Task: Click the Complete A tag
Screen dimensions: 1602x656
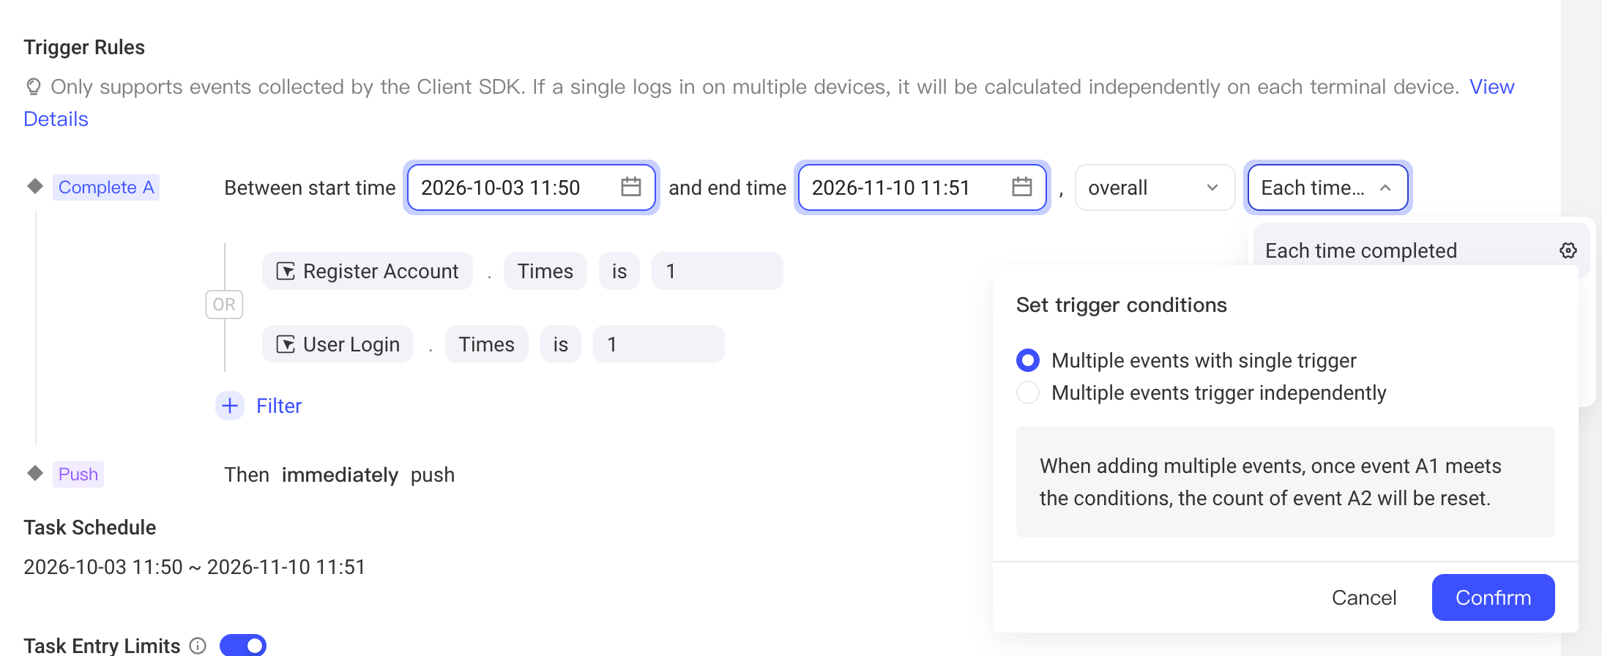Action: [106, 187]
